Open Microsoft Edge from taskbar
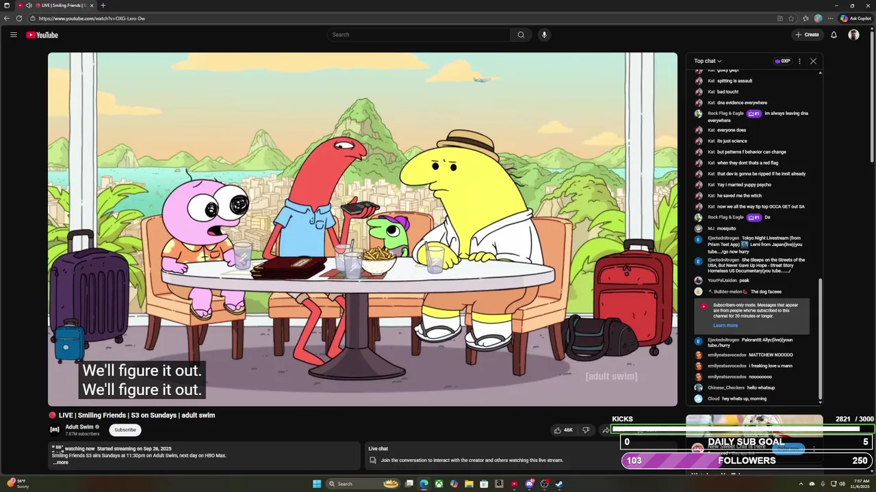The width and height of the screenshot is (876, 492). pos(424,484)
